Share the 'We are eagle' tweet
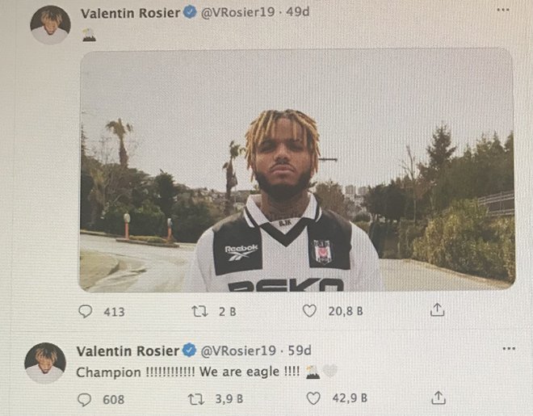 click(438, 397)
